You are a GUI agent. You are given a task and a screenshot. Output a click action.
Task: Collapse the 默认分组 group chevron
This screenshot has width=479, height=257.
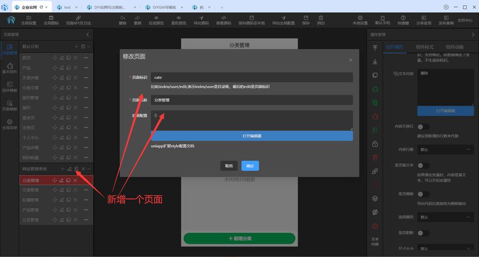(89, 46)
